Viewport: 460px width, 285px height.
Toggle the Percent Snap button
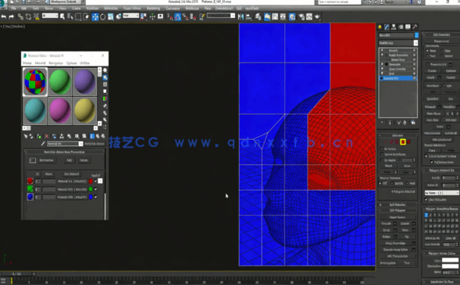click(185, 16)
